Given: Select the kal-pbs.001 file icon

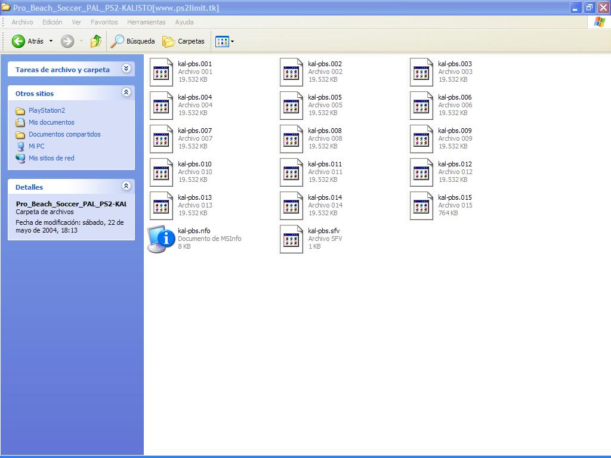Looking at the screenshot, I should click(161, 72).
